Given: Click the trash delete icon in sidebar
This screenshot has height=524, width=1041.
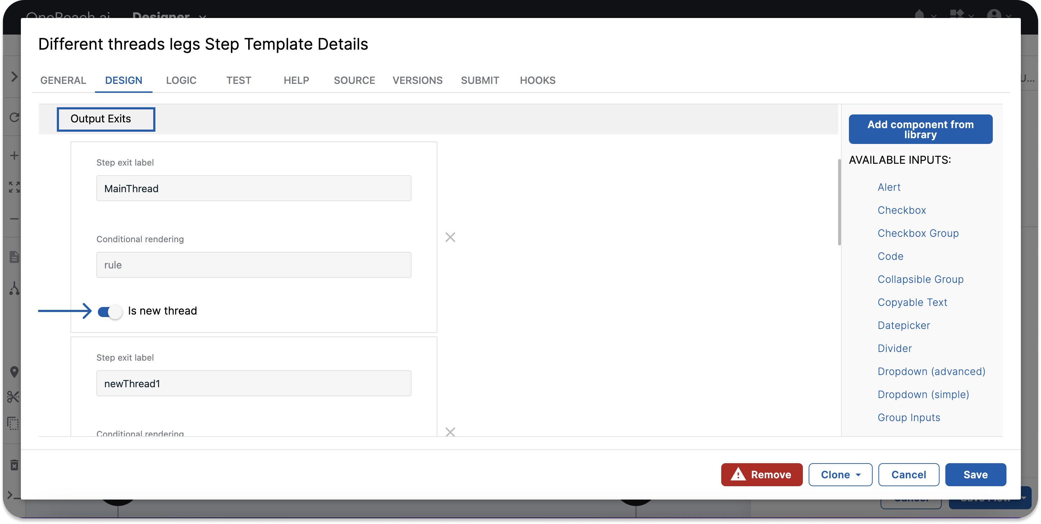Looking at the screenshot, I should click(x=14, y=465).
